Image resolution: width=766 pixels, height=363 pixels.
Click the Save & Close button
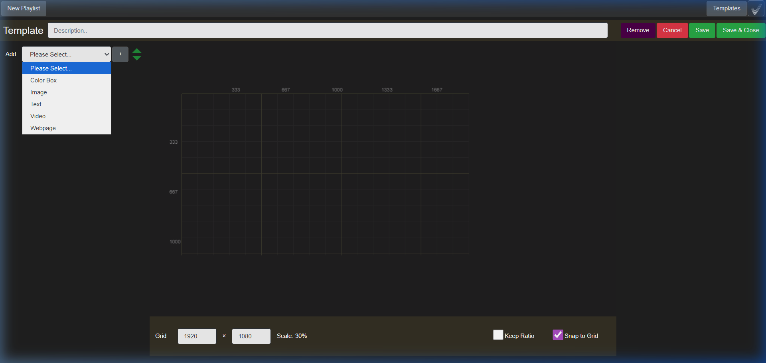click(741, 30)
